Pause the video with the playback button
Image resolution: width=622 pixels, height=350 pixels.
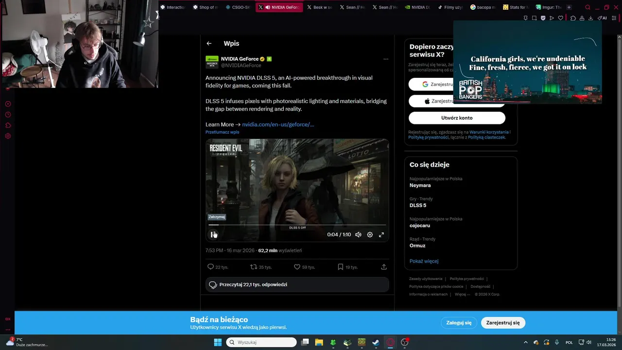214,235
